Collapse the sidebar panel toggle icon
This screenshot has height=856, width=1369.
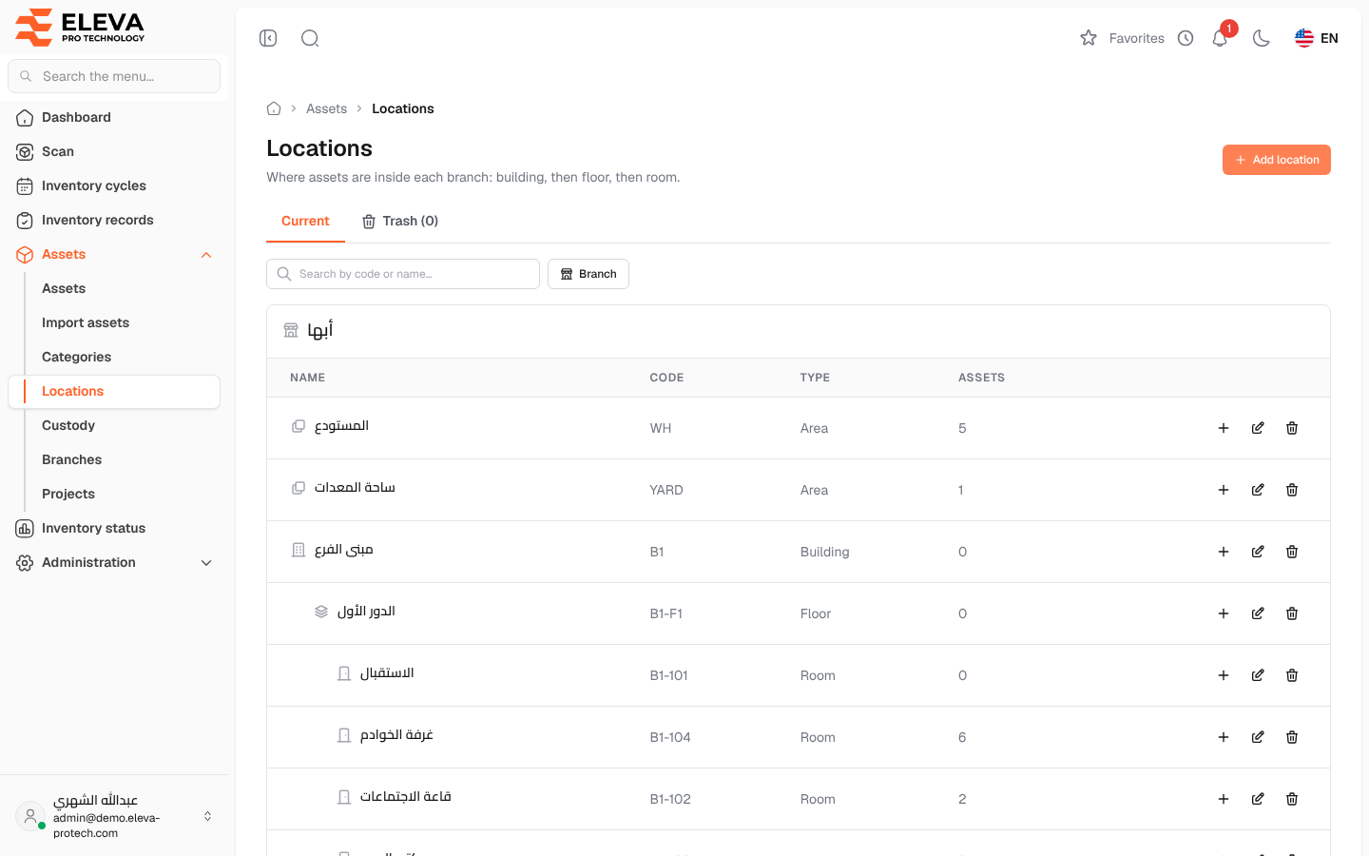pyautogui.click(x=268, y=38)
